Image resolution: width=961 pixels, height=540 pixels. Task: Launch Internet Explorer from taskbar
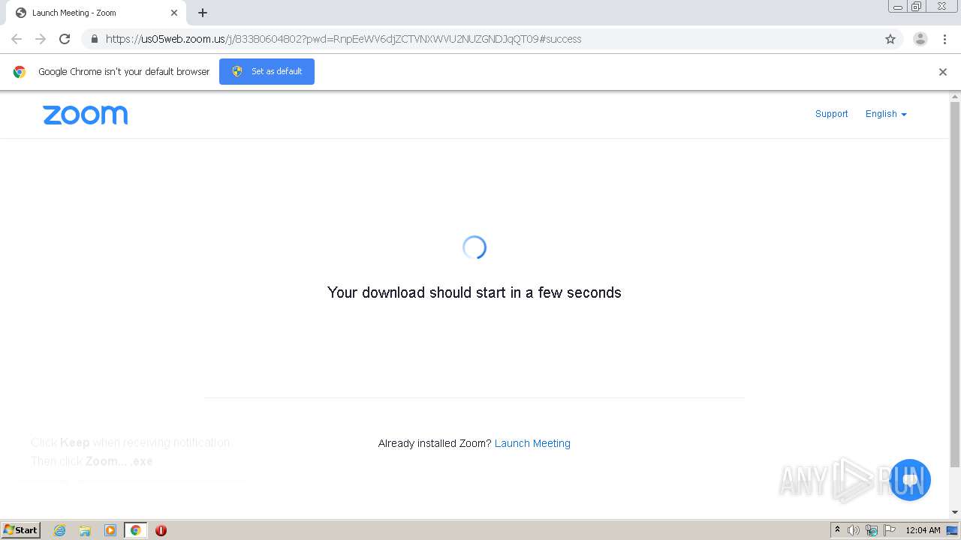point(59,530)
